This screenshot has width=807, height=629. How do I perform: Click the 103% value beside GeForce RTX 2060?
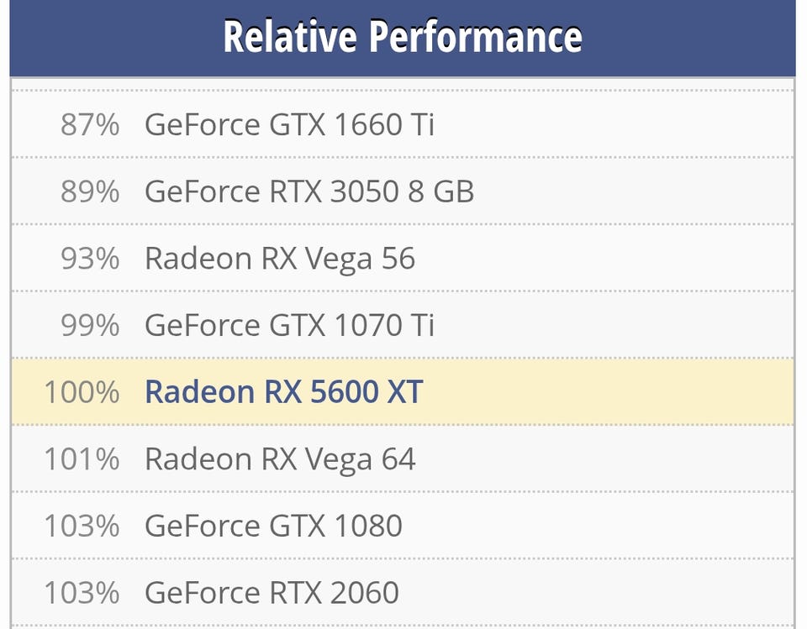click(82, 593)
